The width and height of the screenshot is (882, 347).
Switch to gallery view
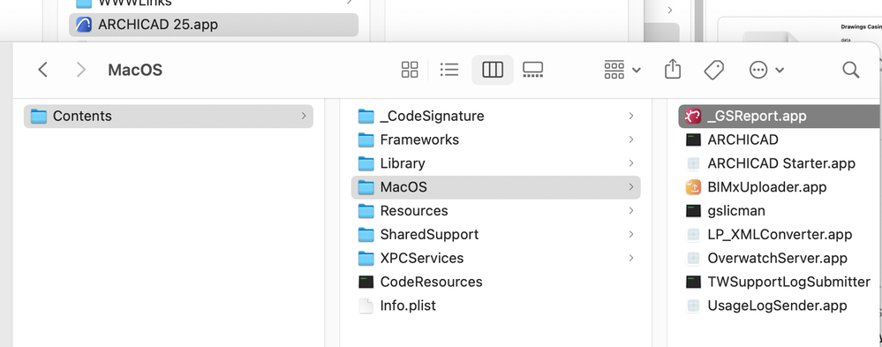click(x=532, y=70)
